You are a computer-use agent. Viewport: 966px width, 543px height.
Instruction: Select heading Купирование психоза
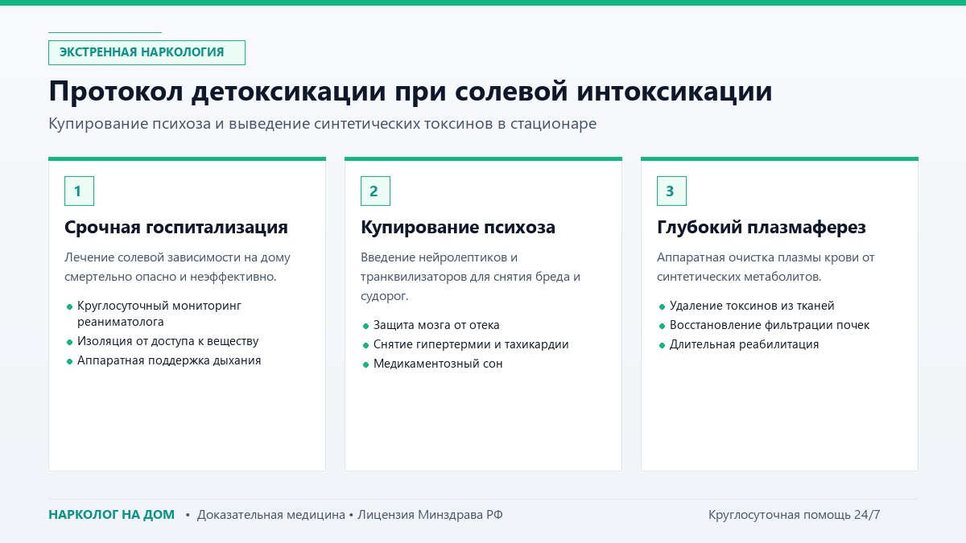[458, 228]
